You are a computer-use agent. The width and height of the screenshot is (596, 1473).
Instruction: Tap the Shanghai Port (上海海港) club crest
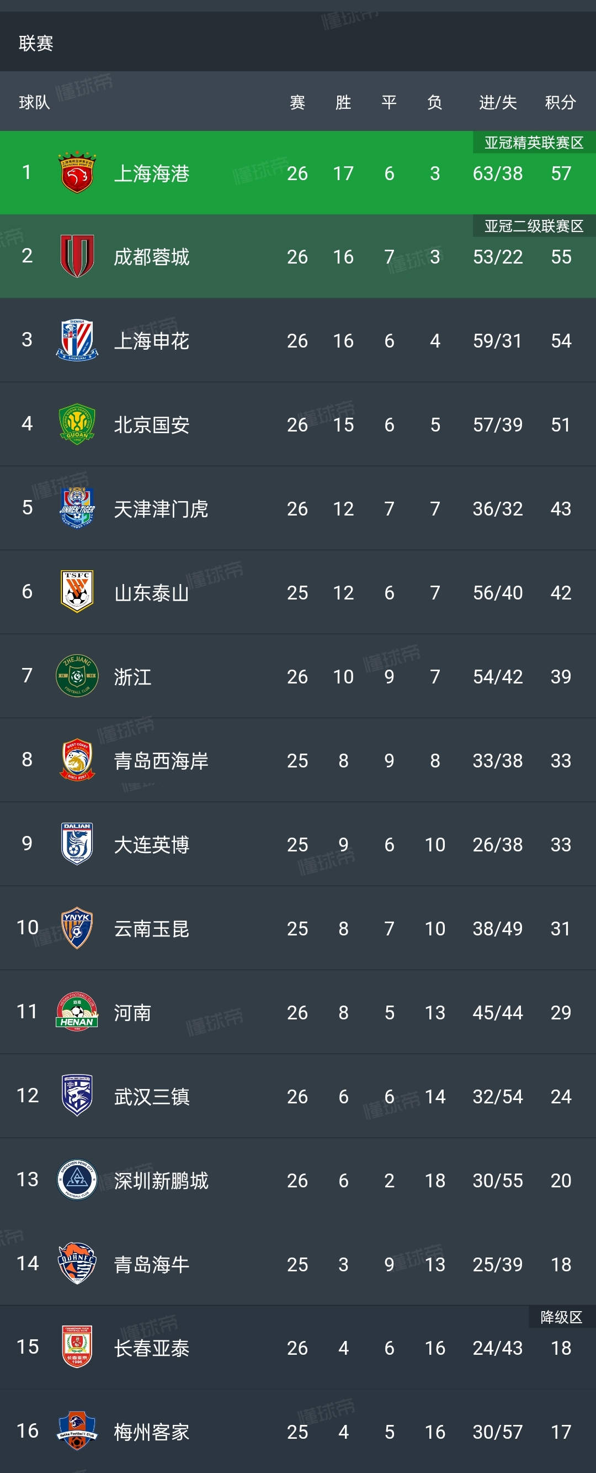[77, 173]
